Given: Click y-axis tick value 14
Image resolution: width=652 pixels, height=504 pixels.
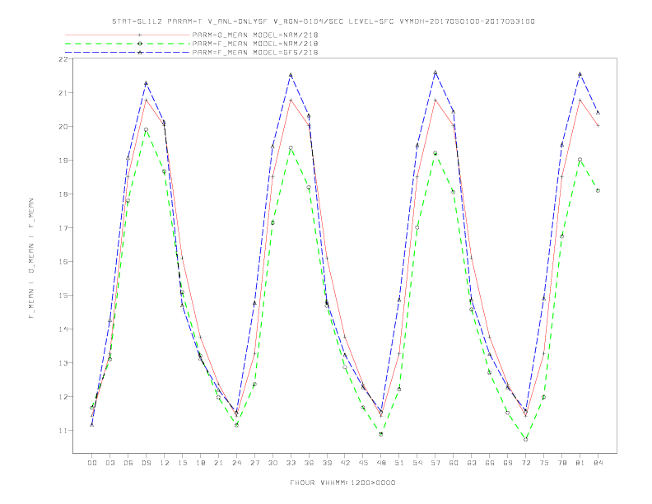Looking at the screenshot, I should point(63,329).
